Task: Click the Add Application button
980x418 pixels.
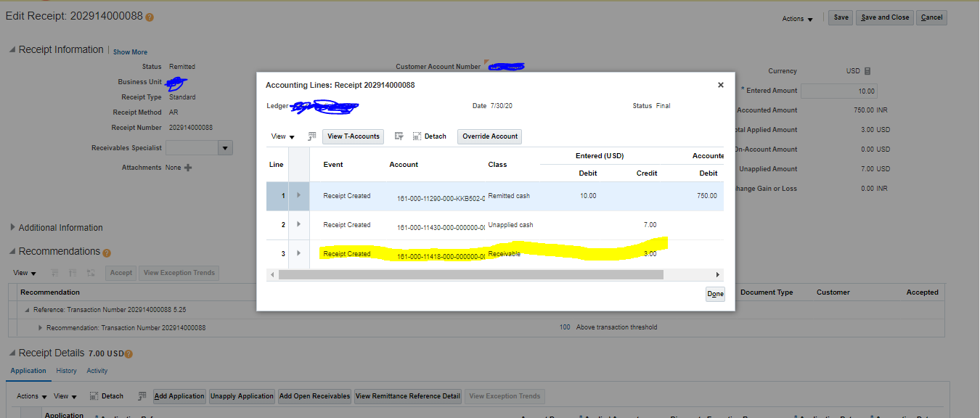Action: pos(179,396)
